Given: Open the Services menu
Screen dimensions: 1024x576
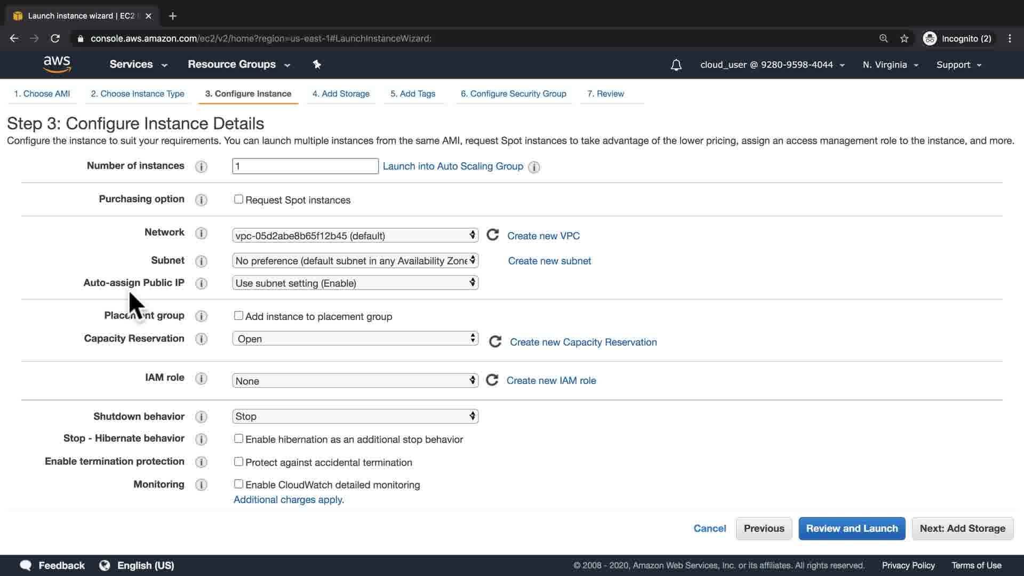Looking at the screenshot, I should 138,65.
